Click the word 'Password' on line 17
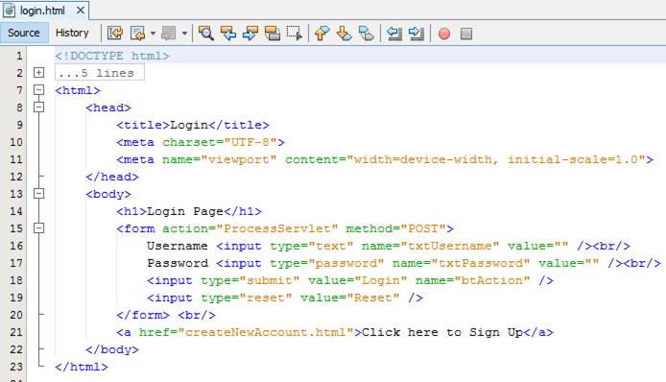 178,263
